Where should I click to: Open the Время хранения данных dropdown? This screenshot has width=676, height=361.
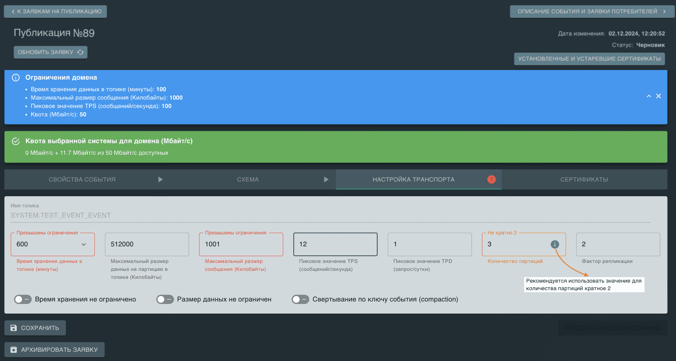pos(84,244)
